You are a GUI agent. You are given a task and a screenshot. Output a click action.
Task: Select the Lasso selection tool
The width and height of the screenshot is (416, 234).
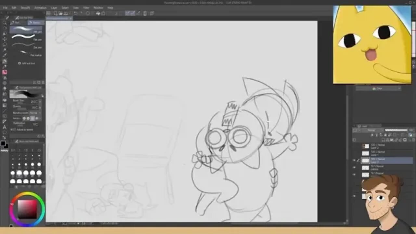(x=5, y=45)
